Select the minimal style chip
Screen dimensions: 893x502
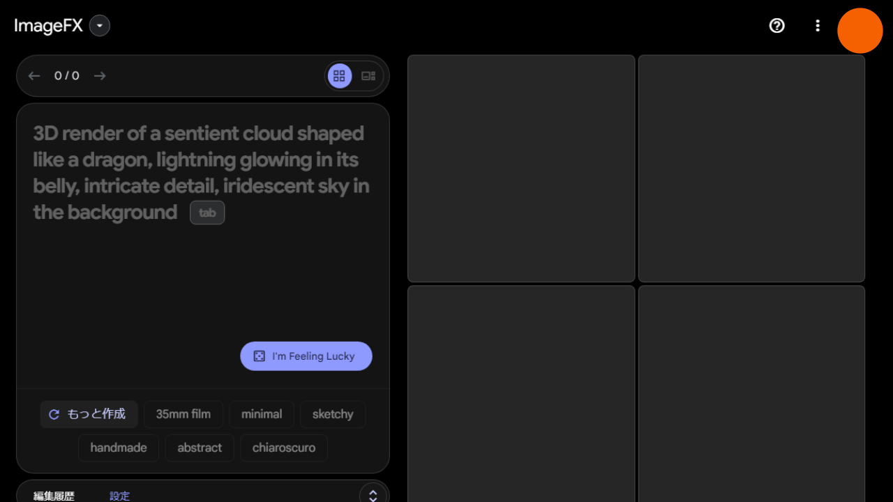(262, 414)
